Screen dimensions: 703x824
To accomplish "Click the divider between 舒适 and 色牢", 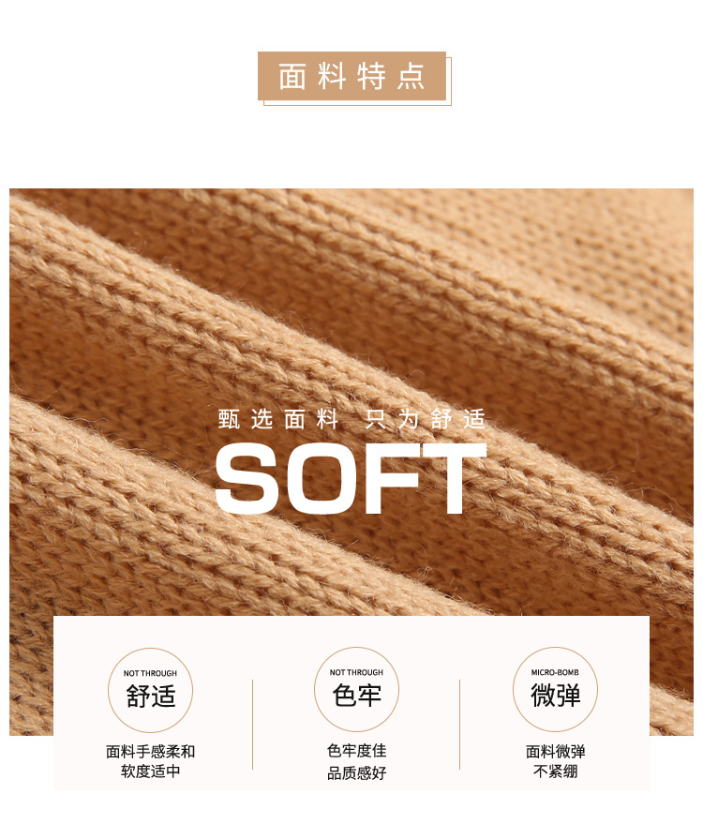I will [253, 725].
